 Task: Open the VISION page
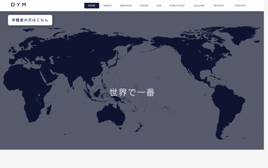(144, 6)
